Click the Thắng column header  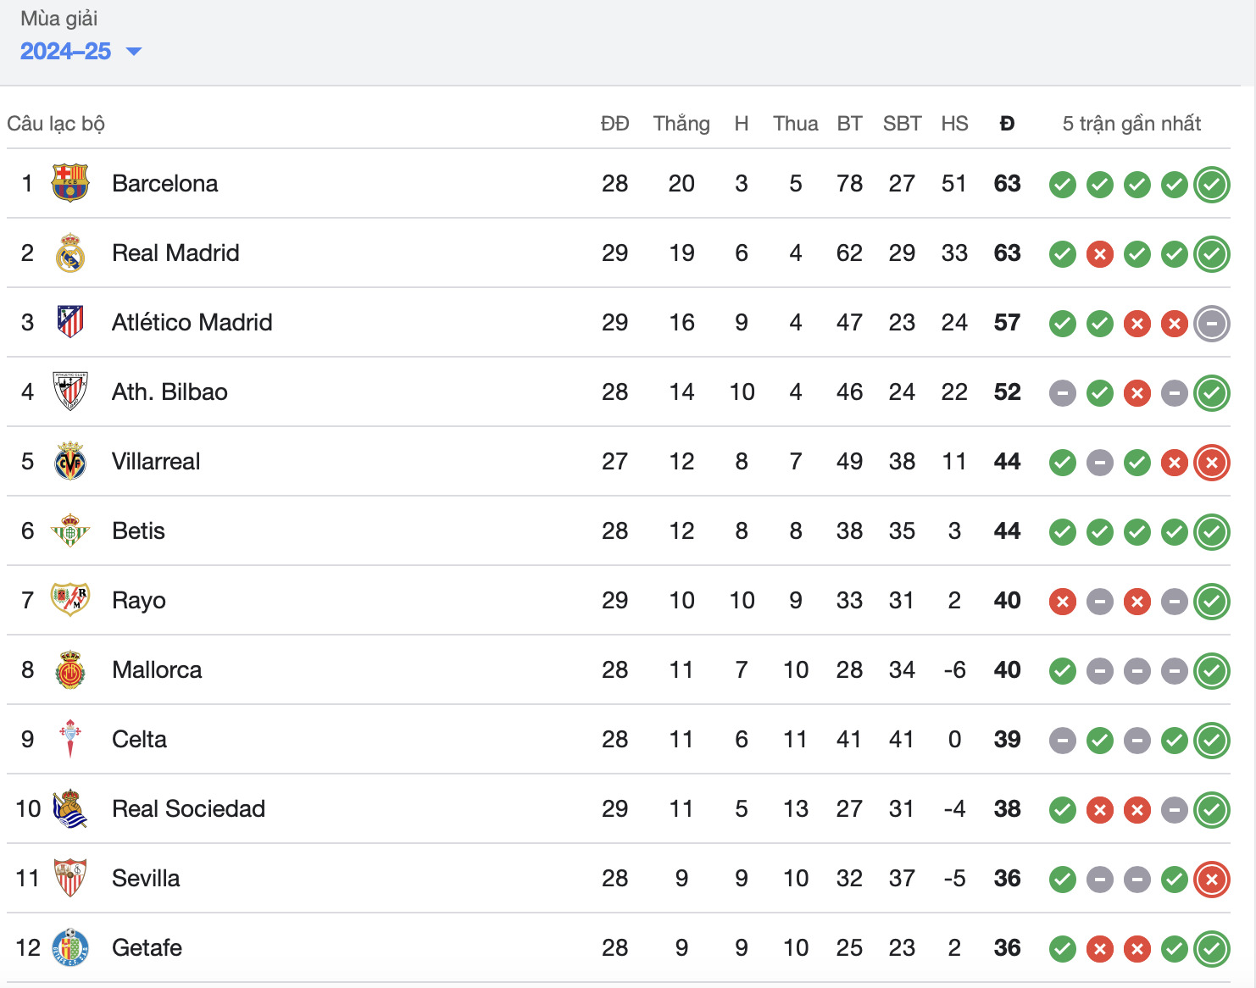(681, 124)
